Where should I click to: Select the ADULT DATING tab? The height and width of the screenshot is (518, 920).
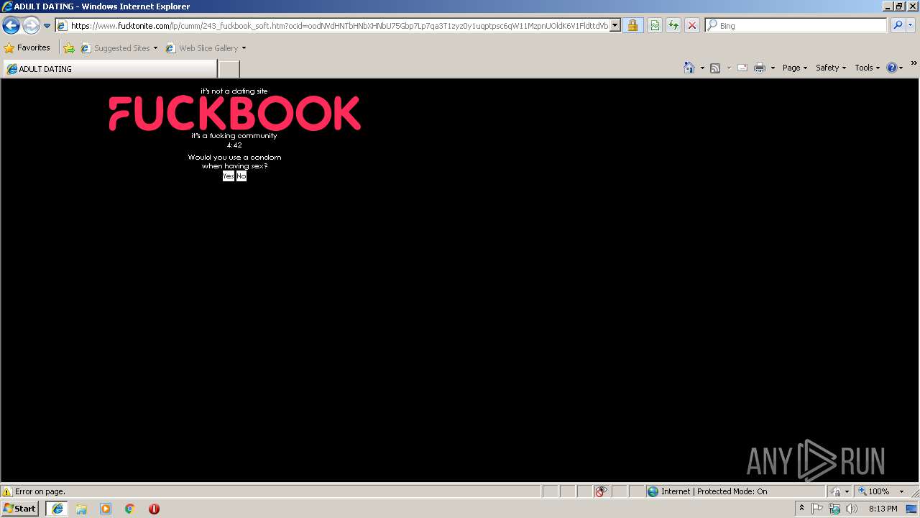click(110, 69)
